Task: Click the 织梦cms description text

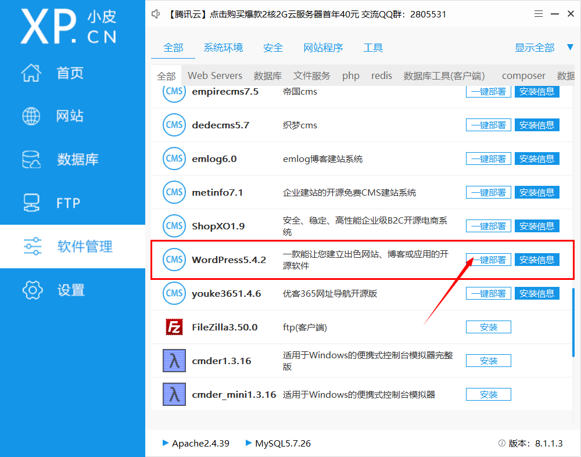Action: point(300,125)
